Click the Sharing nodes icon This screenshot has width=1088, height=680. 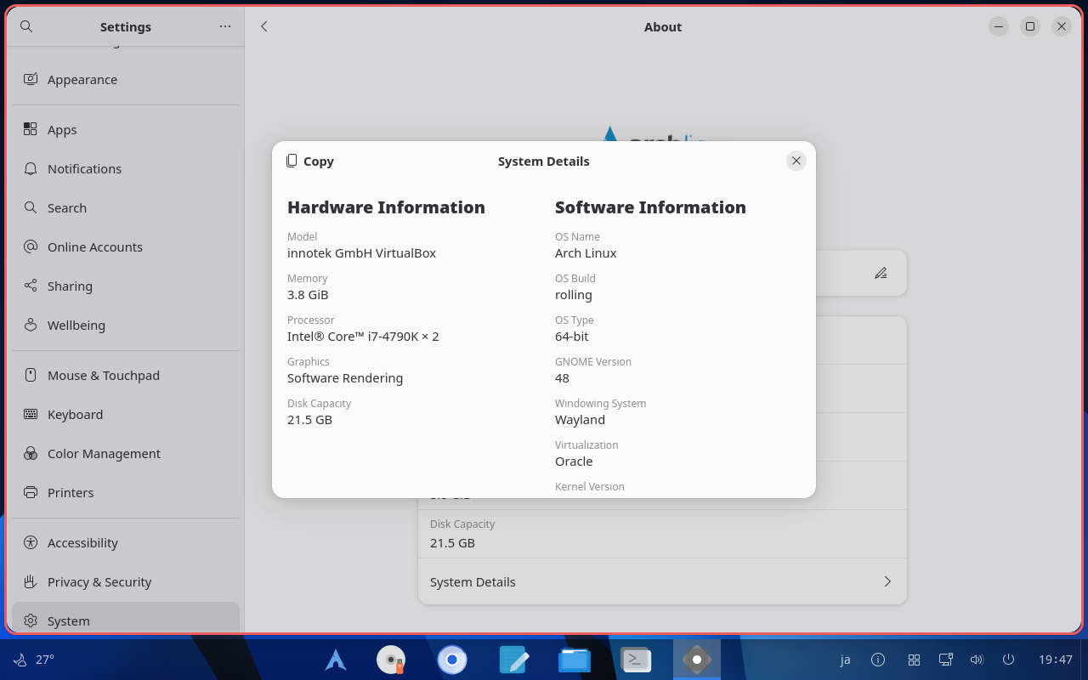[x=31, y=286]
